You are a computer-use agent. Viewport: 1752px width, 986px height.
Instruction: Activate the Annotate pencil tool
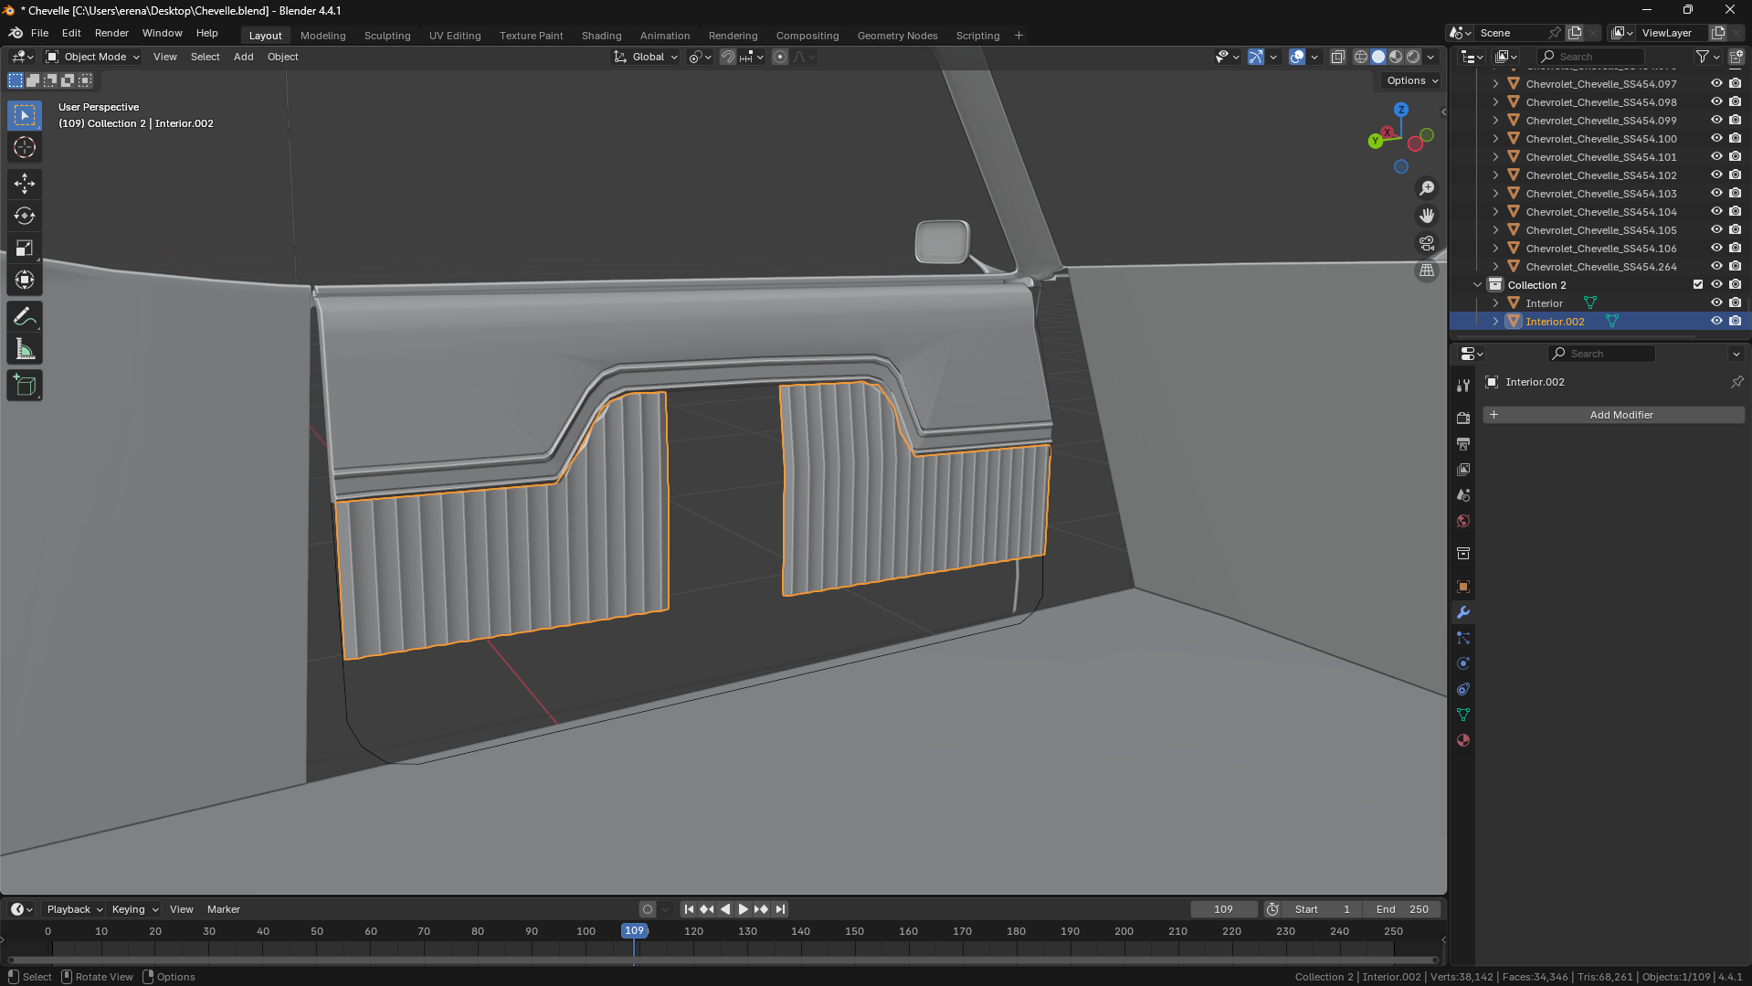point(25,317)
